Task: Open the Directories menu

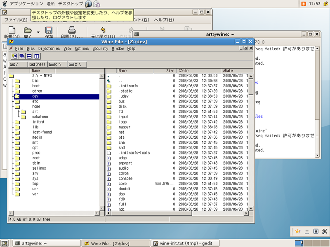Action: pos(49,49)
